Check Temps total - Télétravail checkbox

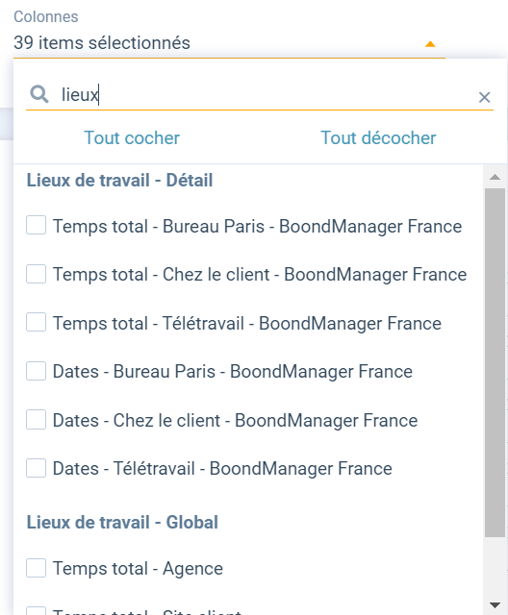pyautogui.click(x=37, y=322)
